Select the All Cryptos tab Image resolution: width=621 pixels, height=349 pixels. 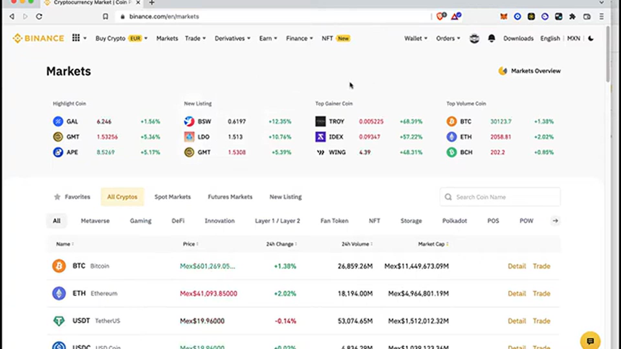tap(122, 197)
